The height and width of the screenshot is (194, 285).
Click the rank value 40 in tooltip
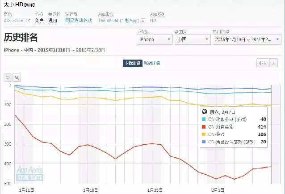coord(263,120)
